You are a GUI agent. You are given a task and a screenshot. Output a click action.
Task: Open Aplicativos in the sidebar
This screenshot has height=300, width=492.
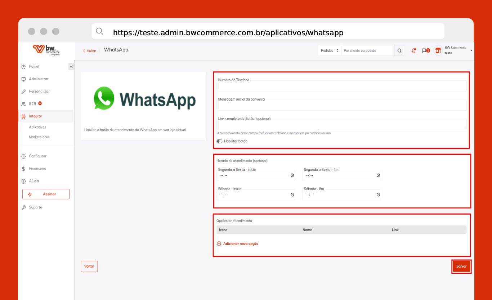tap(37, 127)
